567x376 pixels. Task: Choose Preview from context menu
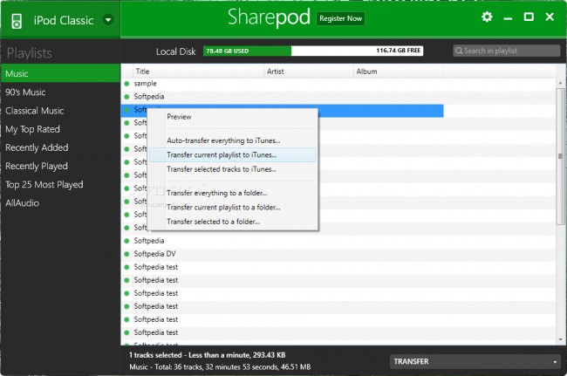[179, 116]
